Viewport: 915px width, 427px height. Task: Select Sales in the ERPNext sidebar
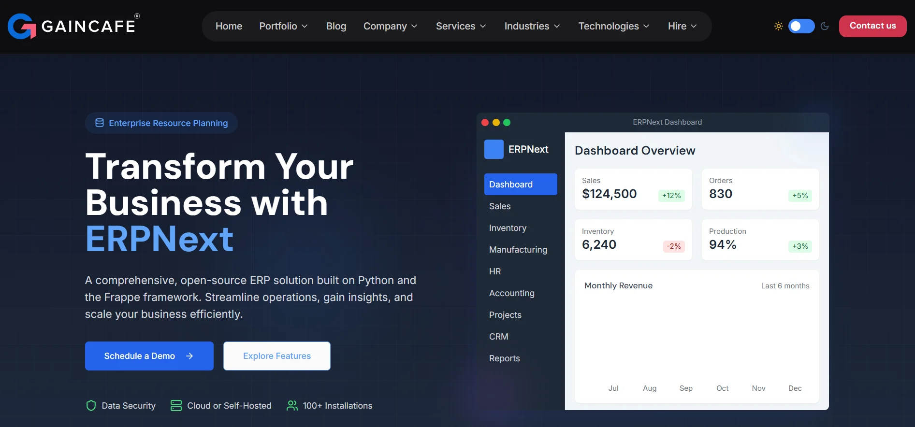521,206
